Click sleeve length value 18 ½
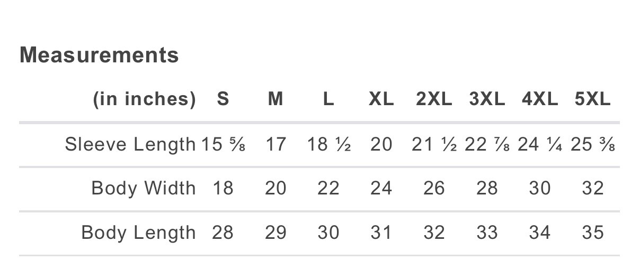The width and height of the screenshot is (631, 279). click(328, 144)
